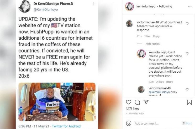Reply to victormichael40's comment

coord(156,36)
